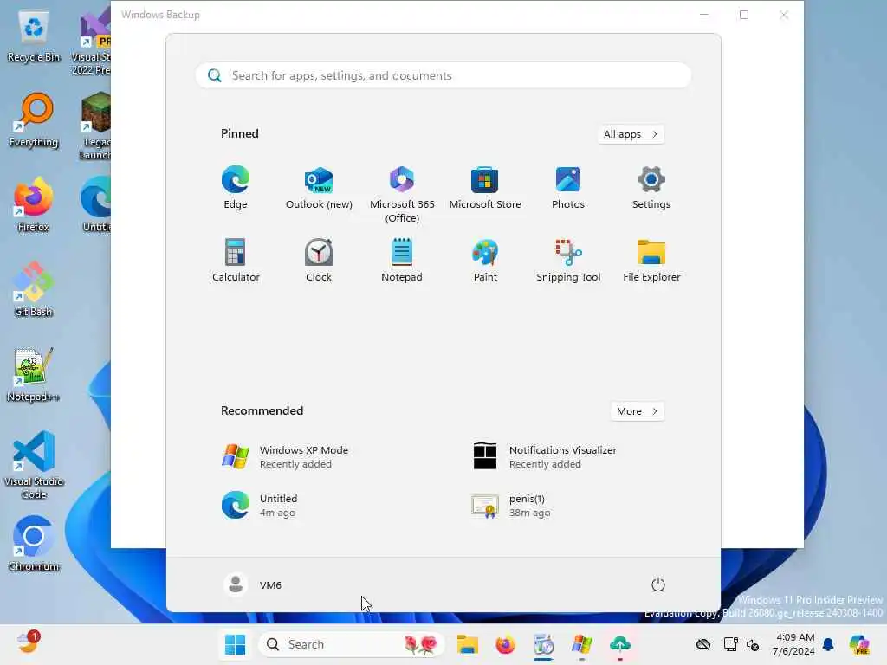Open the clock showing 4:09 AM
The height and width of the screenshot is (665, 887).
coord(794,644)
